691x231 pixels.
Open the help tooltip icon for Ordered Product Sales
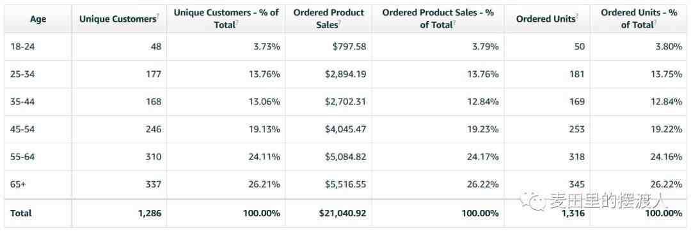[339, 22]
